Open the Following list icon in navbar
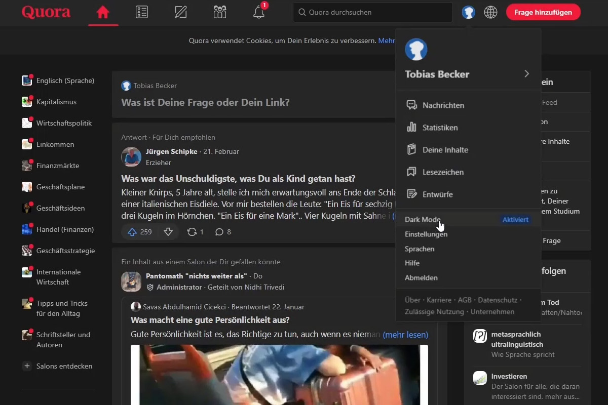Viewport: 608px width, 405px height. pyautogui.click(x=142, y=12)
